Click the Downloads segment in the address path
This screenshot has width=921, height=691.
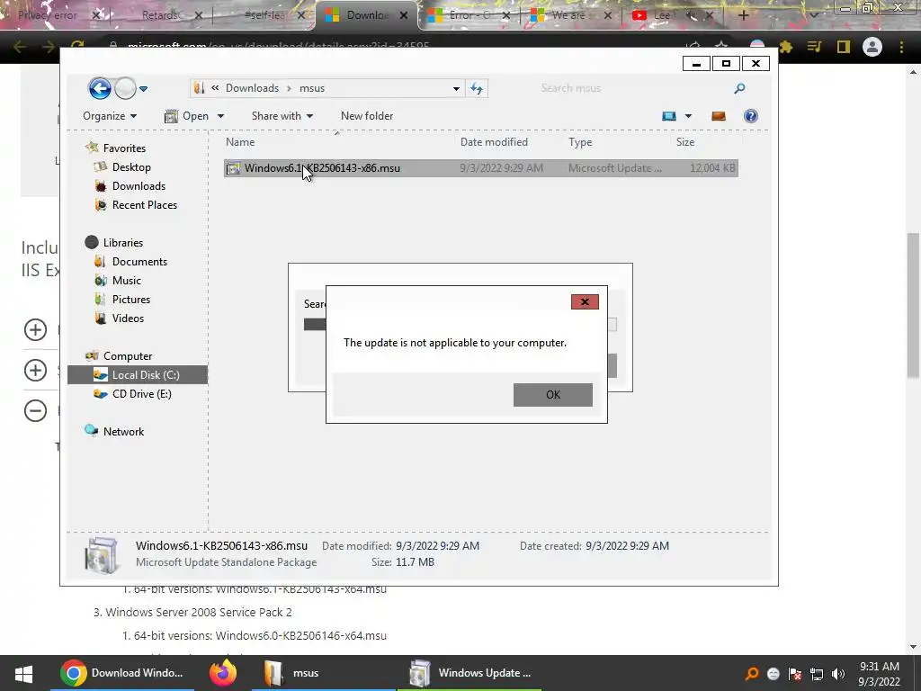coord(252,88)
